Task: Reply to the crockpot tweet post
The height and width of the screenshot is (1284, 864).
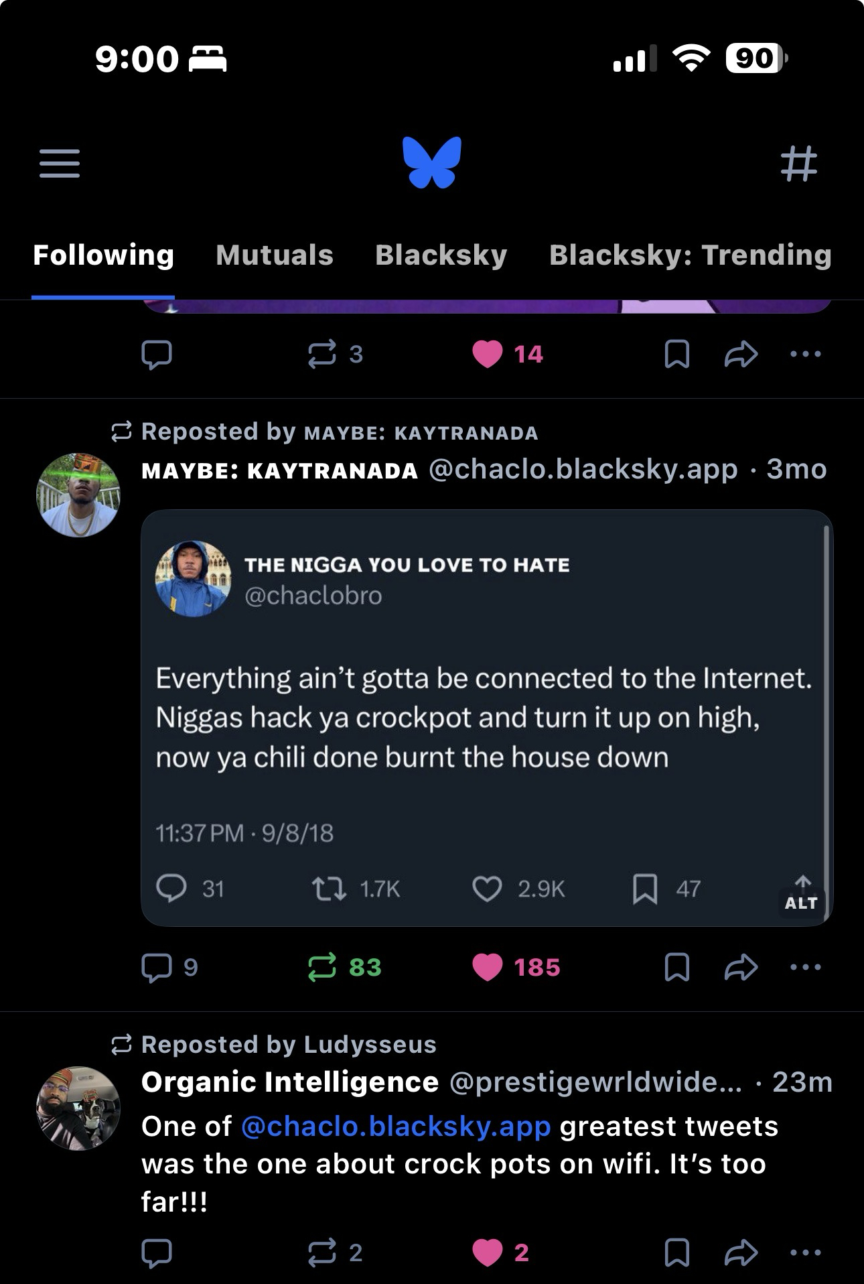Action: click(157, 967)
